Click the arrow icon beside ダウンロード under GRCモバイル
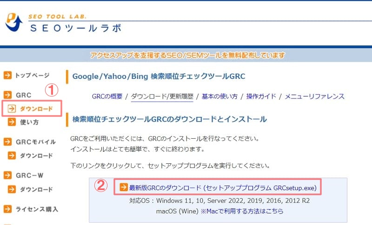This screenshot has height=225, width=372. coord(12,155)
